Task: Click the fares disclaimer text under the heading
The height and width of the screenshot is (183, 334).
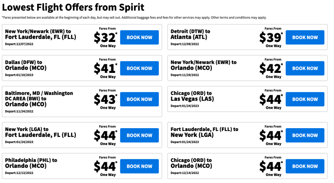Action: tap(134, 18)
